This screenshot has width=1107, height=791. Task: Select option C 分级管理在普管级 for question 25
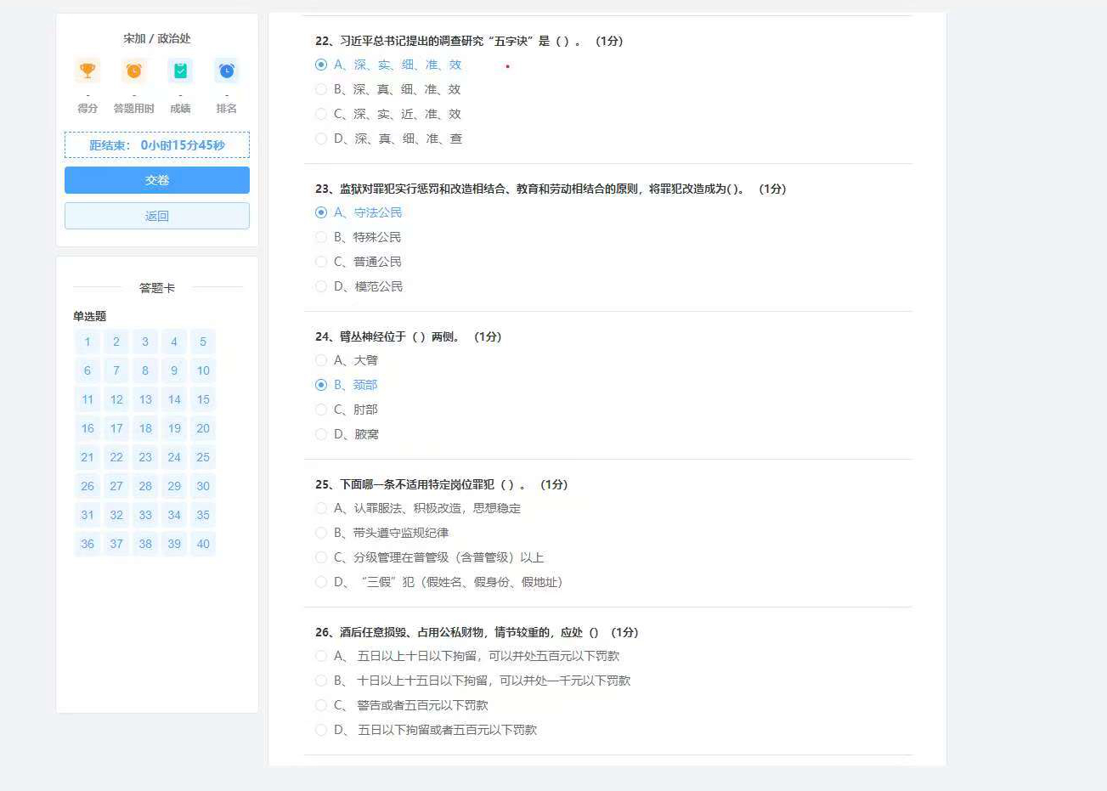click(321, 557)
